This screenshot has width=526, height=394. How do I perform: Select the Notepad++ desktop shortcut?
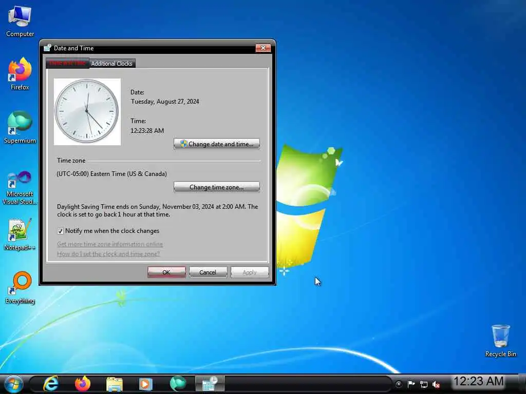(x=20, y=234)
